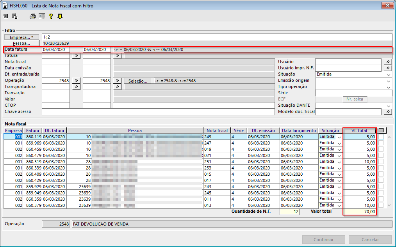Click the first » button in Transportadora row
Screen dimensions: 396x247
pos(76,87)
